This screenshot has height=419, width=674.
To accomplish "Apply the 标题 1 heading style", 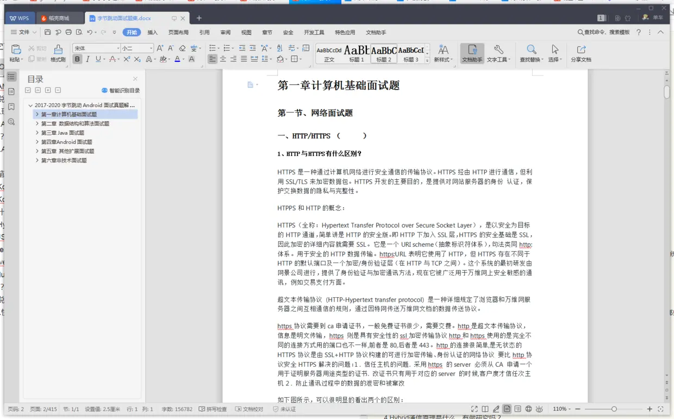I will tap(357, 53).
